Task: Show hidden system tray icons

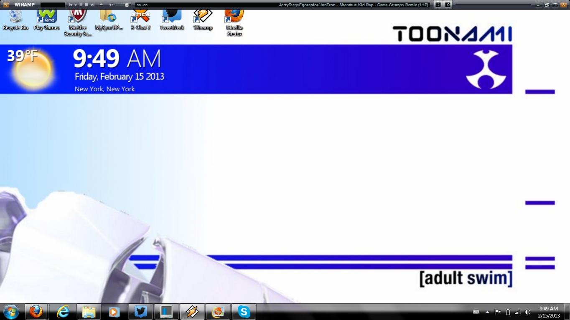Action: (x=487, y=312)
